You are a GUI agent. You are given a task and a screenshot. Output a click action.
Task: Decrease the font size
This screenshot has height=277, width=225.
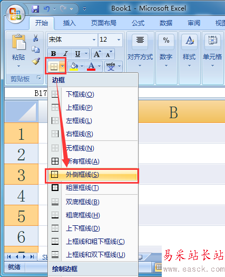coord(109,54)
